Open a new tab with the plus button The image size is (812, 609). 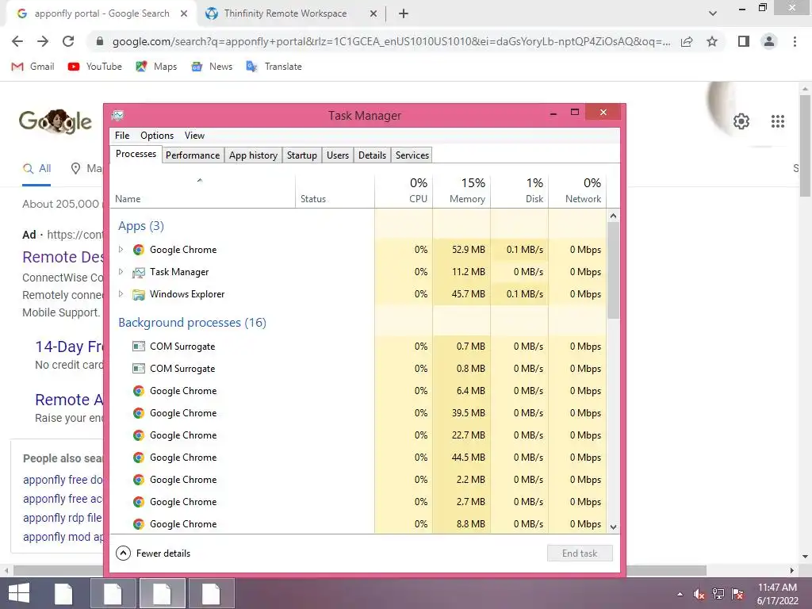coord(404,13)
